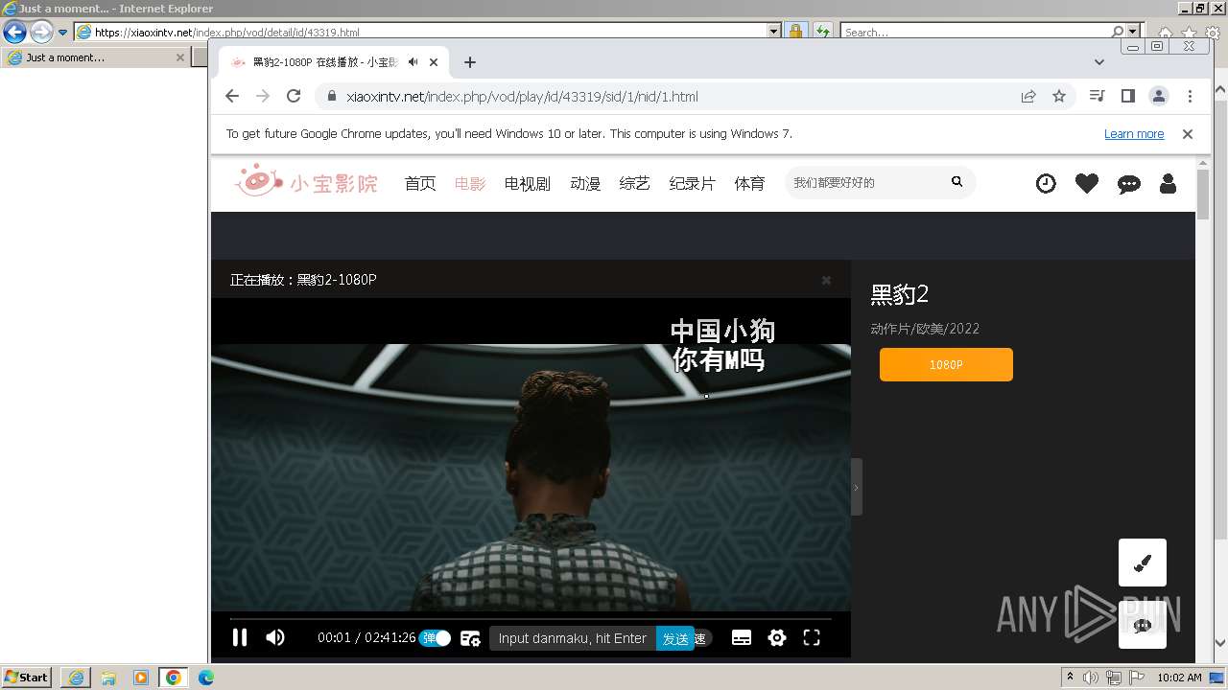The image size is (1228, 690).
Task: Open the Learn more link
Action: [1134, 134]
